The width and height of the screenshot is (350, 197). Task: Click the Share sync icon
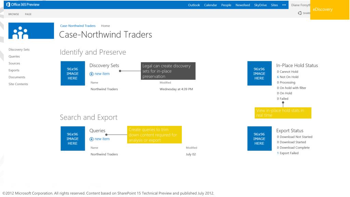coord(300,13)
